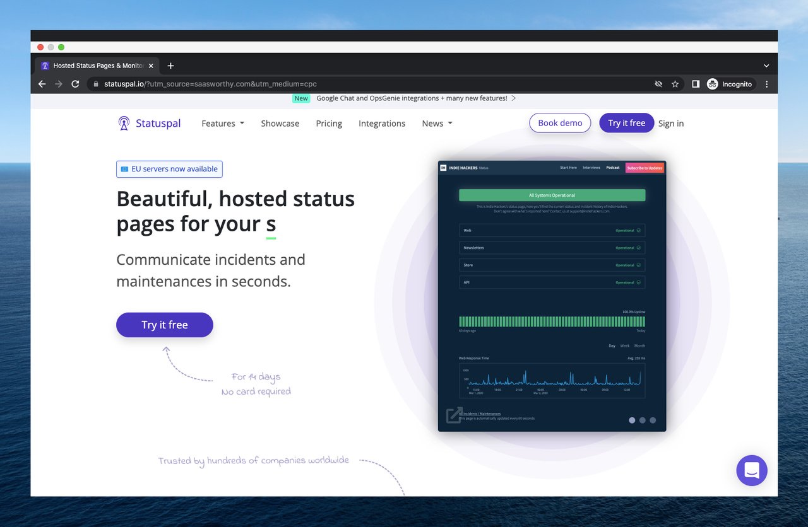Image resolution: width=808 pixels, height=527 pixels.
Task: Go to the Integrations page
Action: [x=382, y=124]
